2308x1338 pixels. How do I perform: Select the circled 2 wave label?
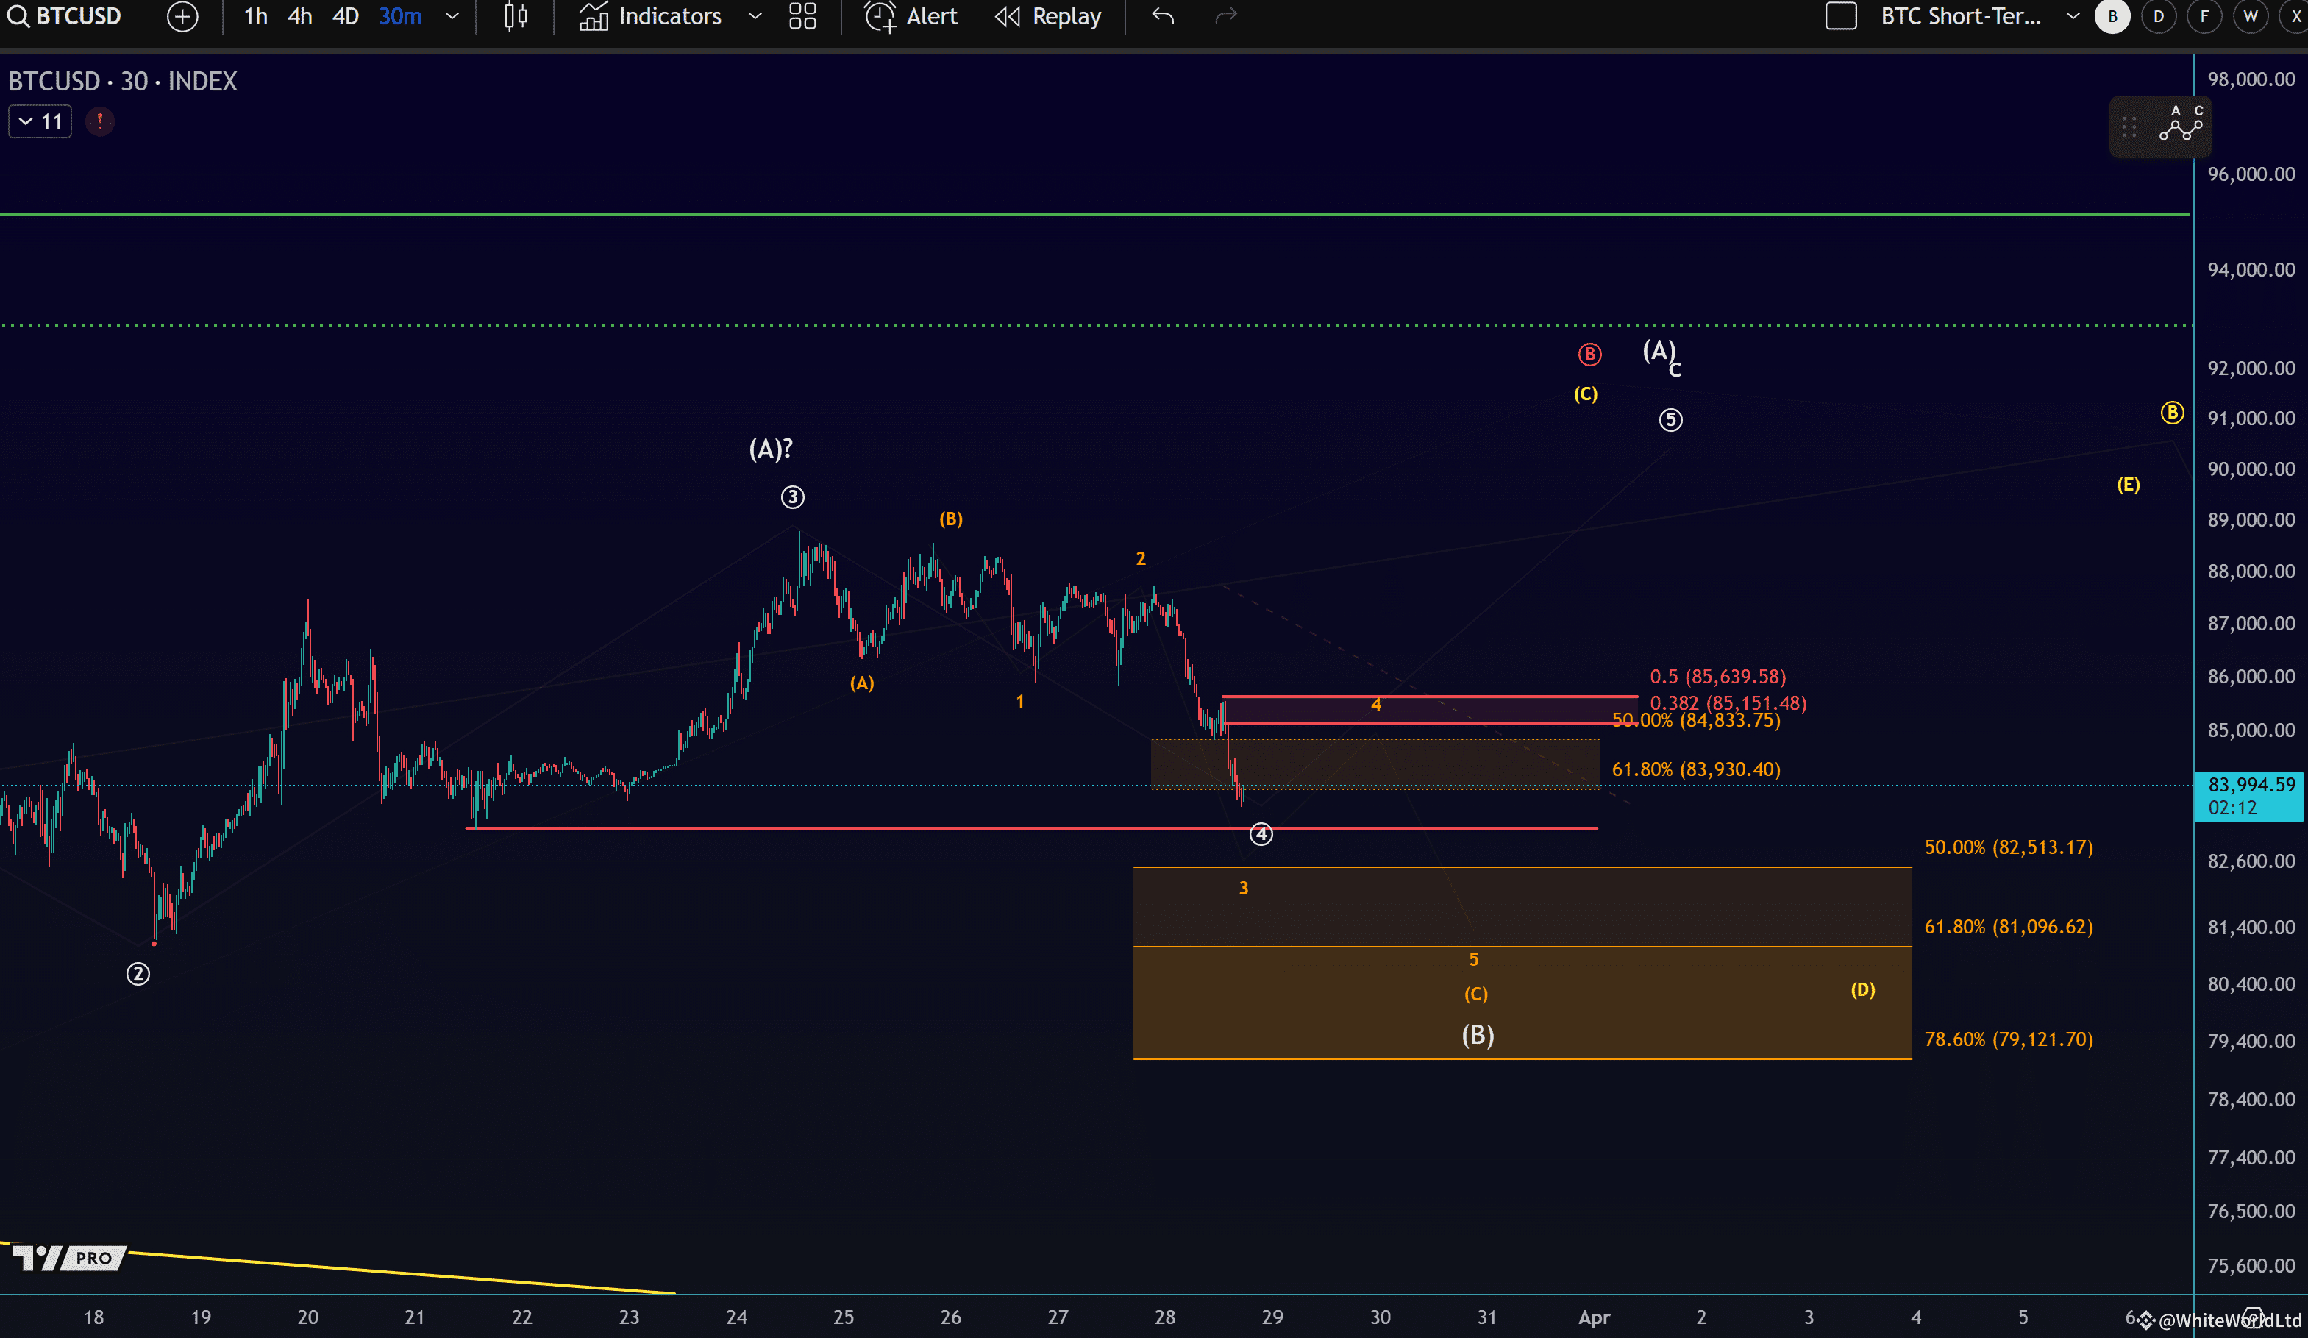click(138, 973)
